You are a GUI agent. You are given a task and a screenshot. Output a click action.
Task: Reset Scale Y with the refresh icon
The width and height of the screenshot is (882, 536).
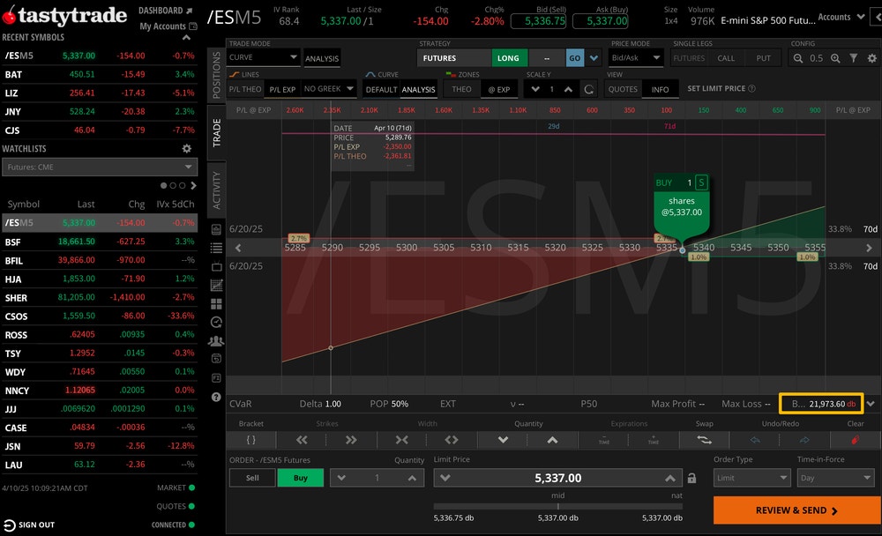click(x=588, y=89)
